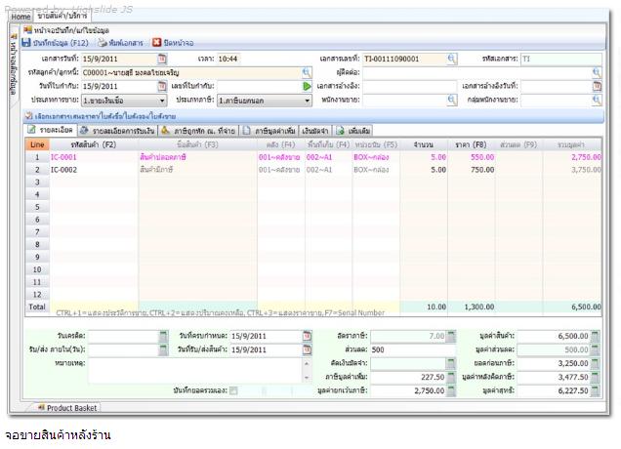Image resolution: width=621 pixels, height=449 pixels.
Task: Toggle the manual total entry checkbox
Action: tap(232, 390)
